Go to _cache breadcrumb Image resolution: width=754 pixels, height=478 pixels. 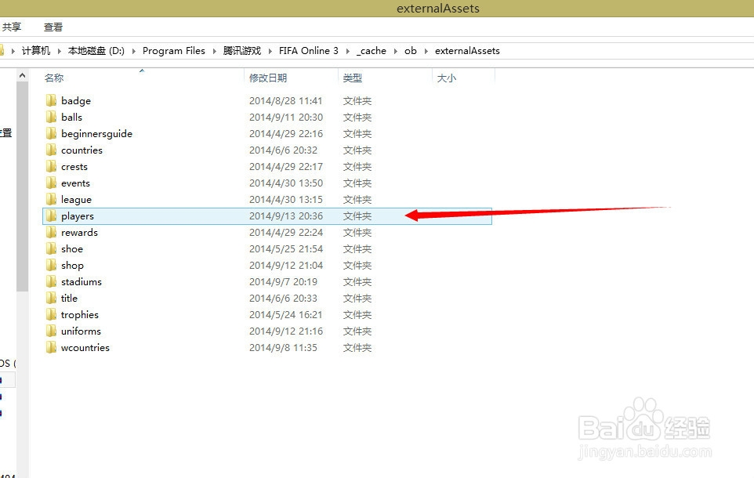tap(372, 50)
